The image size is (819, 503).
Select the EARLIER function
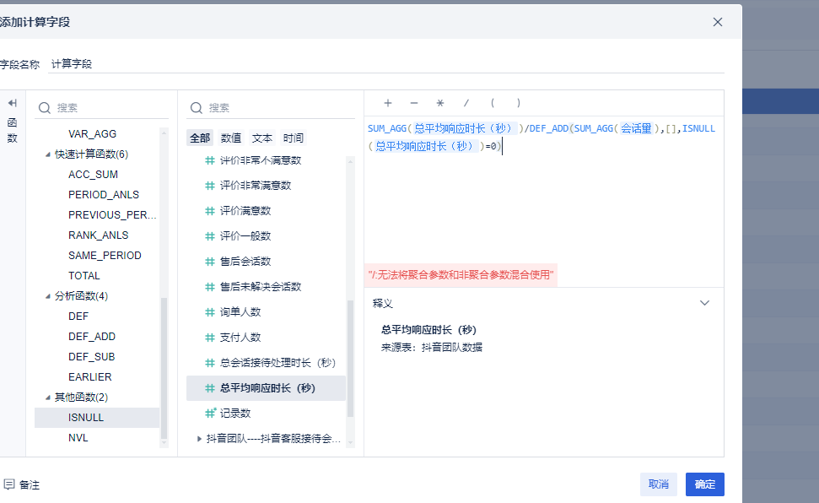[x=90, y=377]
